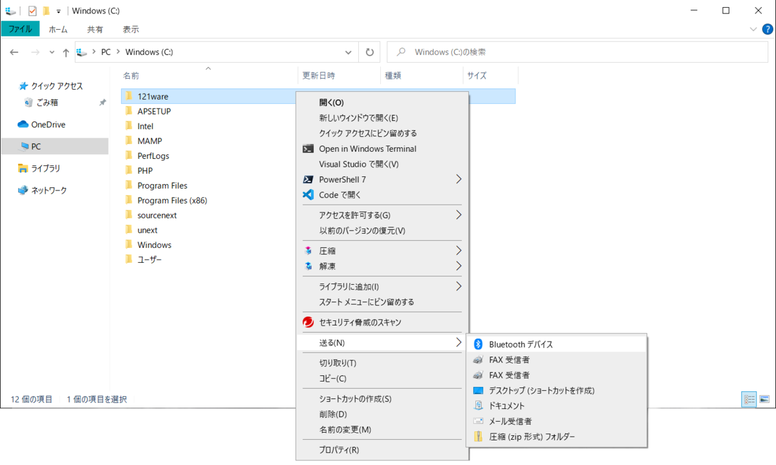Select the ユーザー folder

click(x=149, y=260)
